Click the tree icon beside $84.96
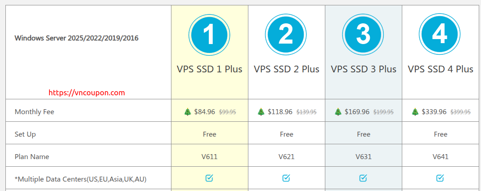This screenshot has width=481, height=191. coord(188,112)
